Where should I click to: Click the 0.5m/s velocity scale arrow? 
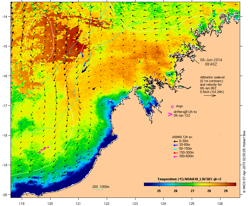tap(210, 95)
